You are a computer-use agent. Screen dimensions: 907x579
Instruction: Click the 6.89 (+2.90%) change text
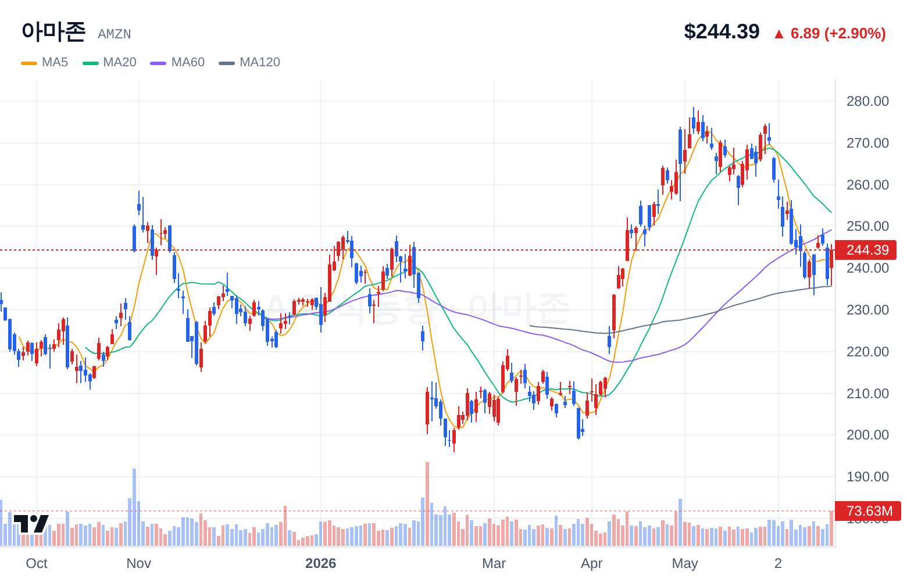pos(838,33)
